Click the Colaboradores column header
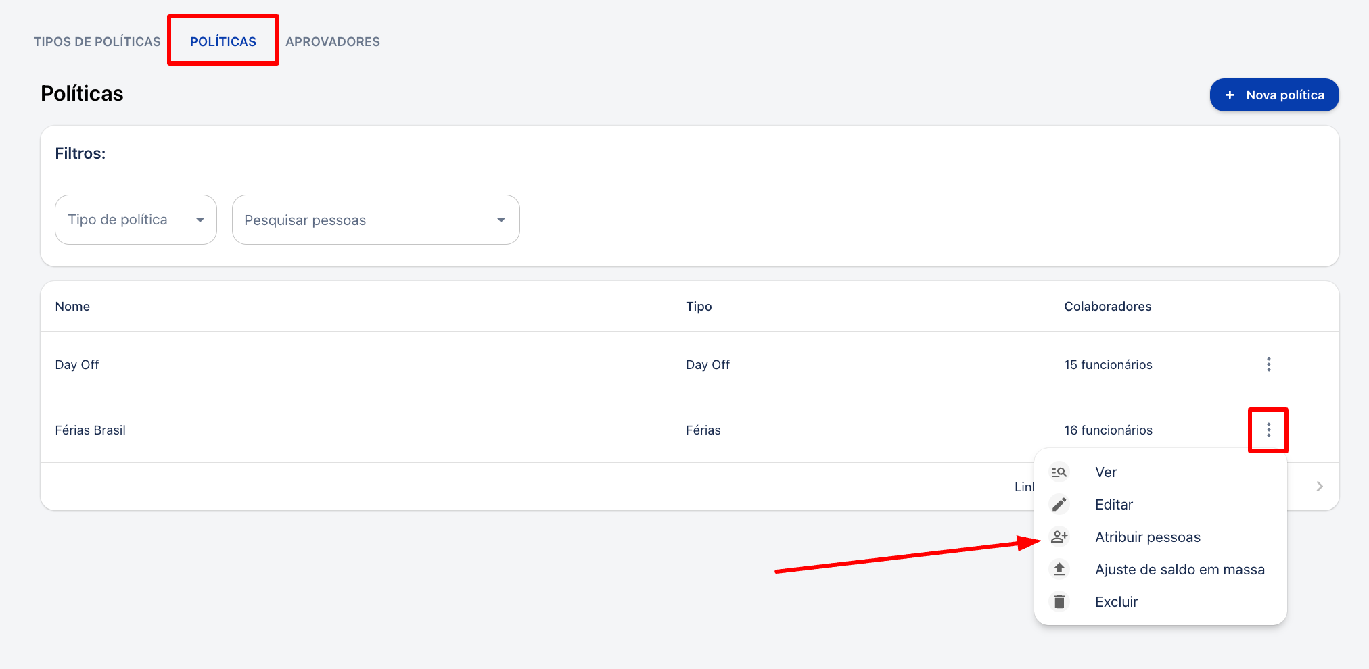Screen dimensions: 1369x669 [x=1108, y=307]
